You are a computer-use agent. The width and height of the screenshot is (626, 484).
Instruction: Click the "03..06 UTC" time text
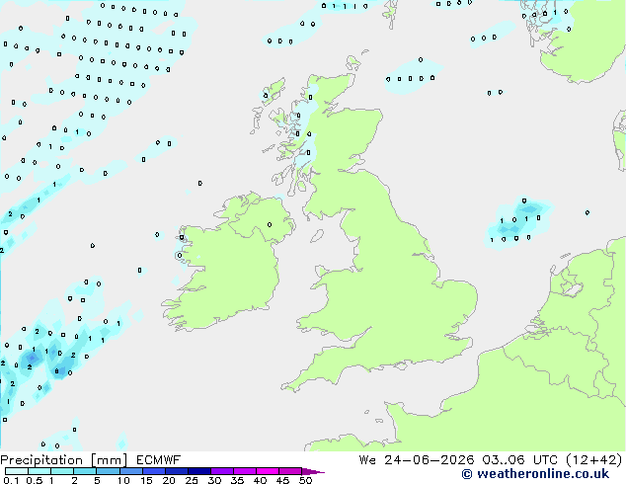pyautogui.click(x=519, y=460)
